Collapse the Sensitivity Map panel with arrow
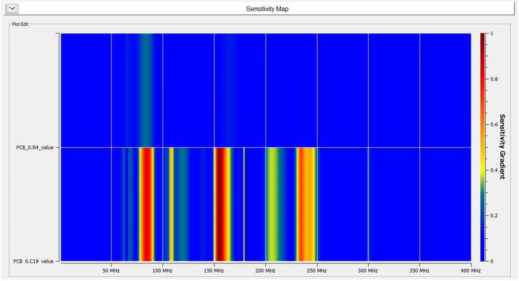This screenshot has height=281, width=519. (12, 8)
